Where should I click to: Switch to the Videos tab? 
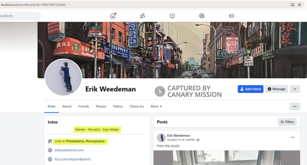point(118,106)
